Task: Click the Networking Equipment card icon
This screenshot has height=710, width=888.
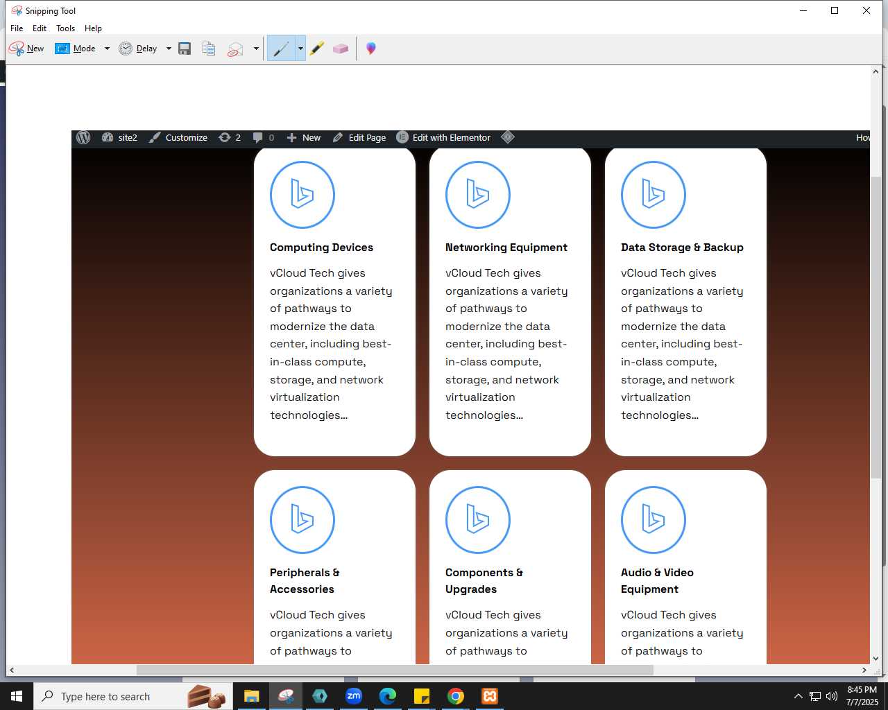Action: (478, 195)
